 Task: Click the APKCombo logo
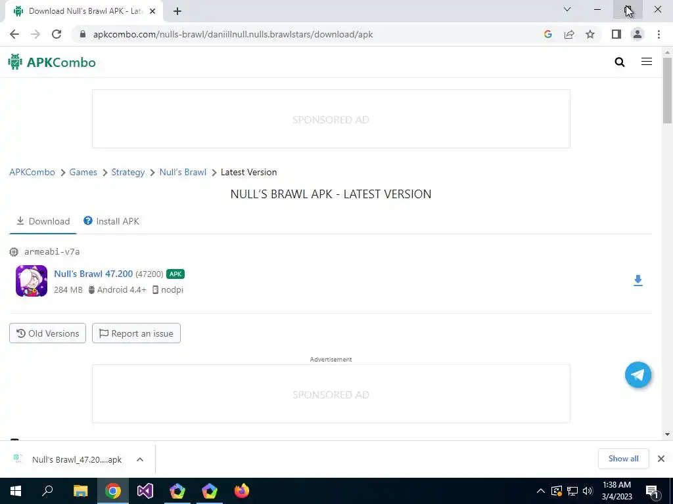(x=52, y=62)
